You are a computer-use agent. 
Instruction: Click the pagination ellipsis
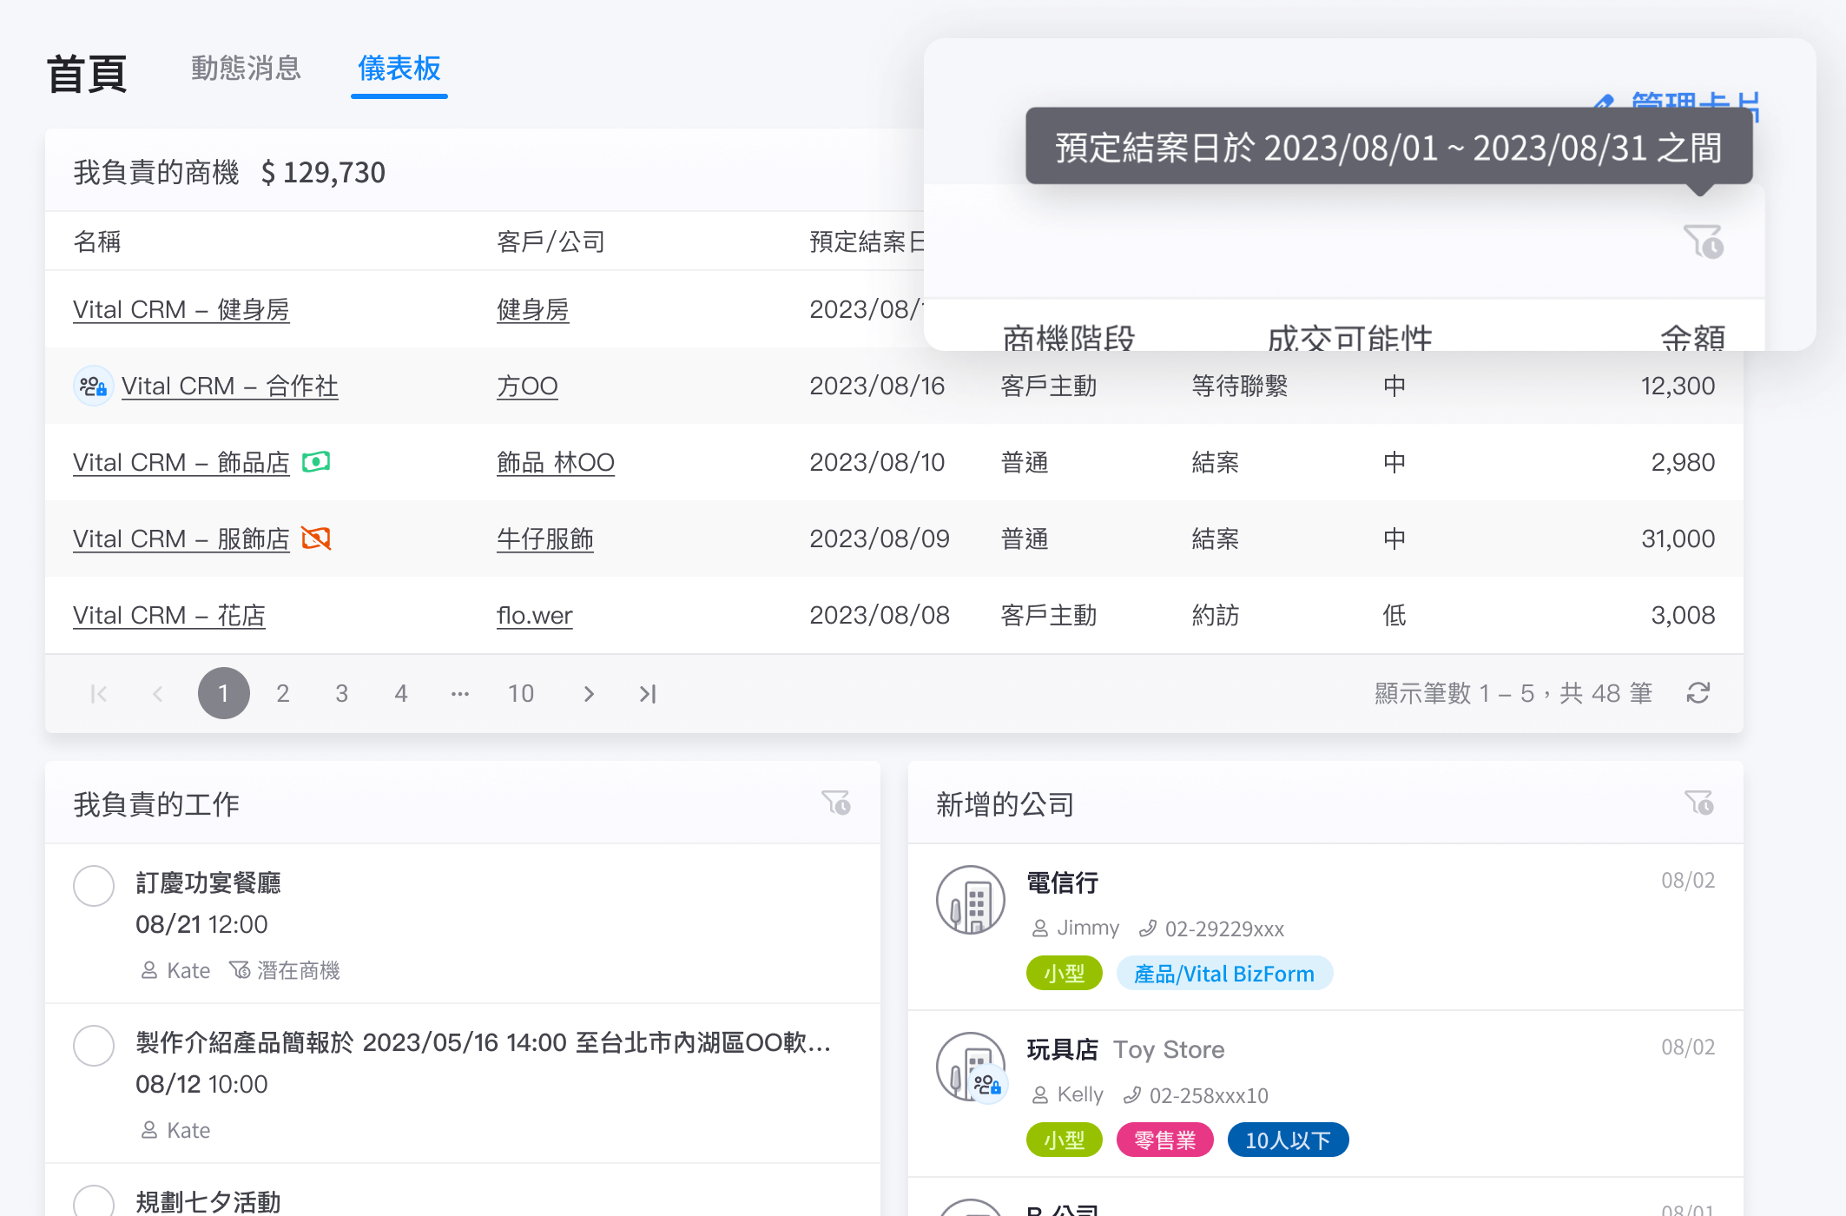click(x=460, y=693)
